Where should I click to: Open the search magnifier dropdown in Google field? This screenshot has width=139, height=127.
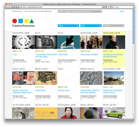click(113, 7)
